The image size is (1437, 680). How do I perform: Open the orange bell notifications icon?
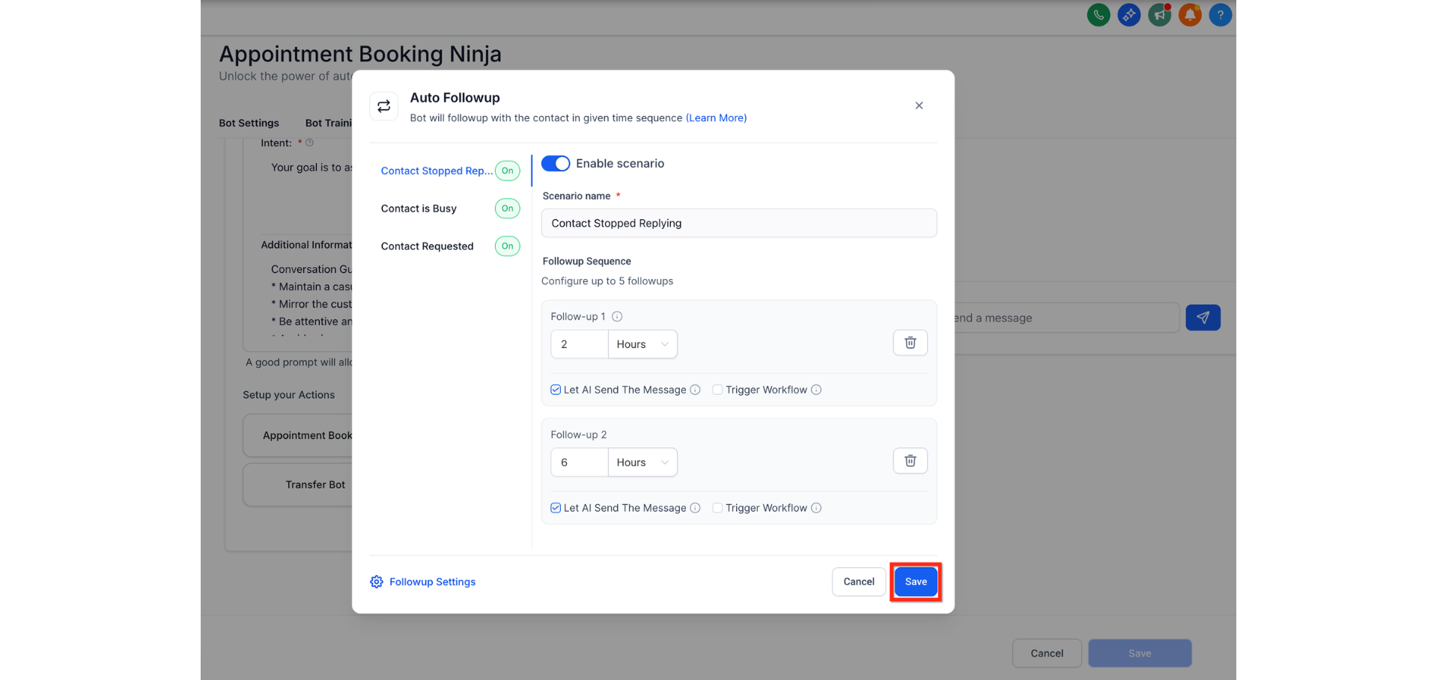pos(1189,15)
